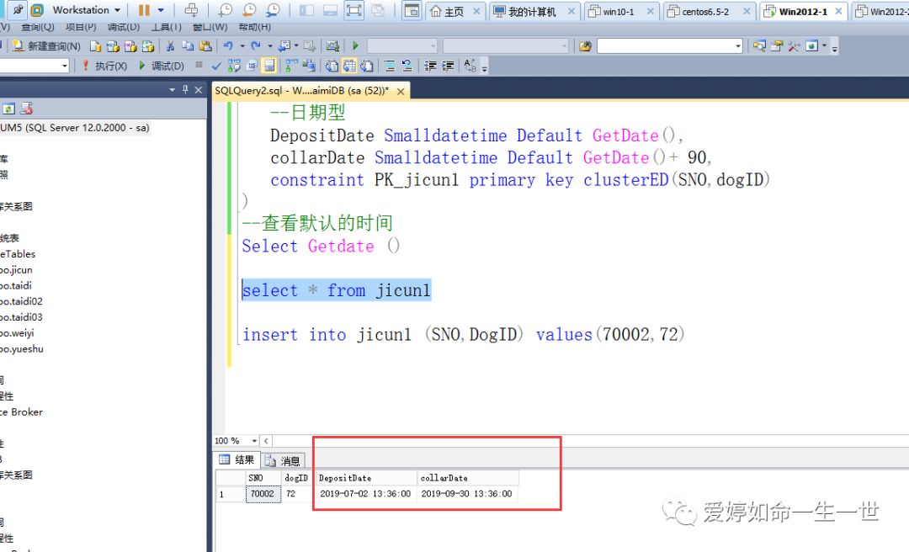The width and height of the screenshot is (909, 552).
Task: Comment out the selected lines
Action: click(390, 66)
